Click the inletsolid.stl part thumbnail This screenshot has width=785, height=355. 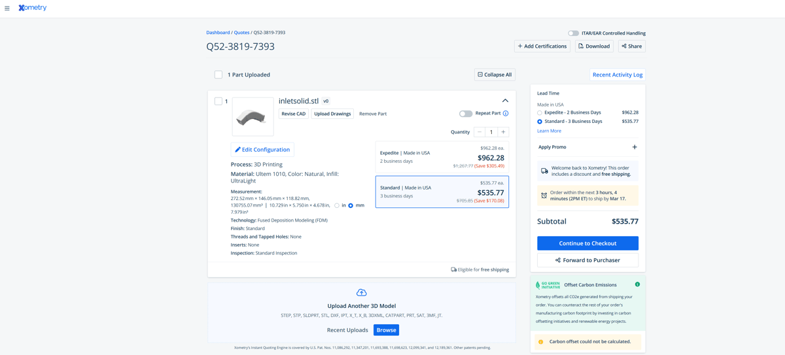click(253, 117)
